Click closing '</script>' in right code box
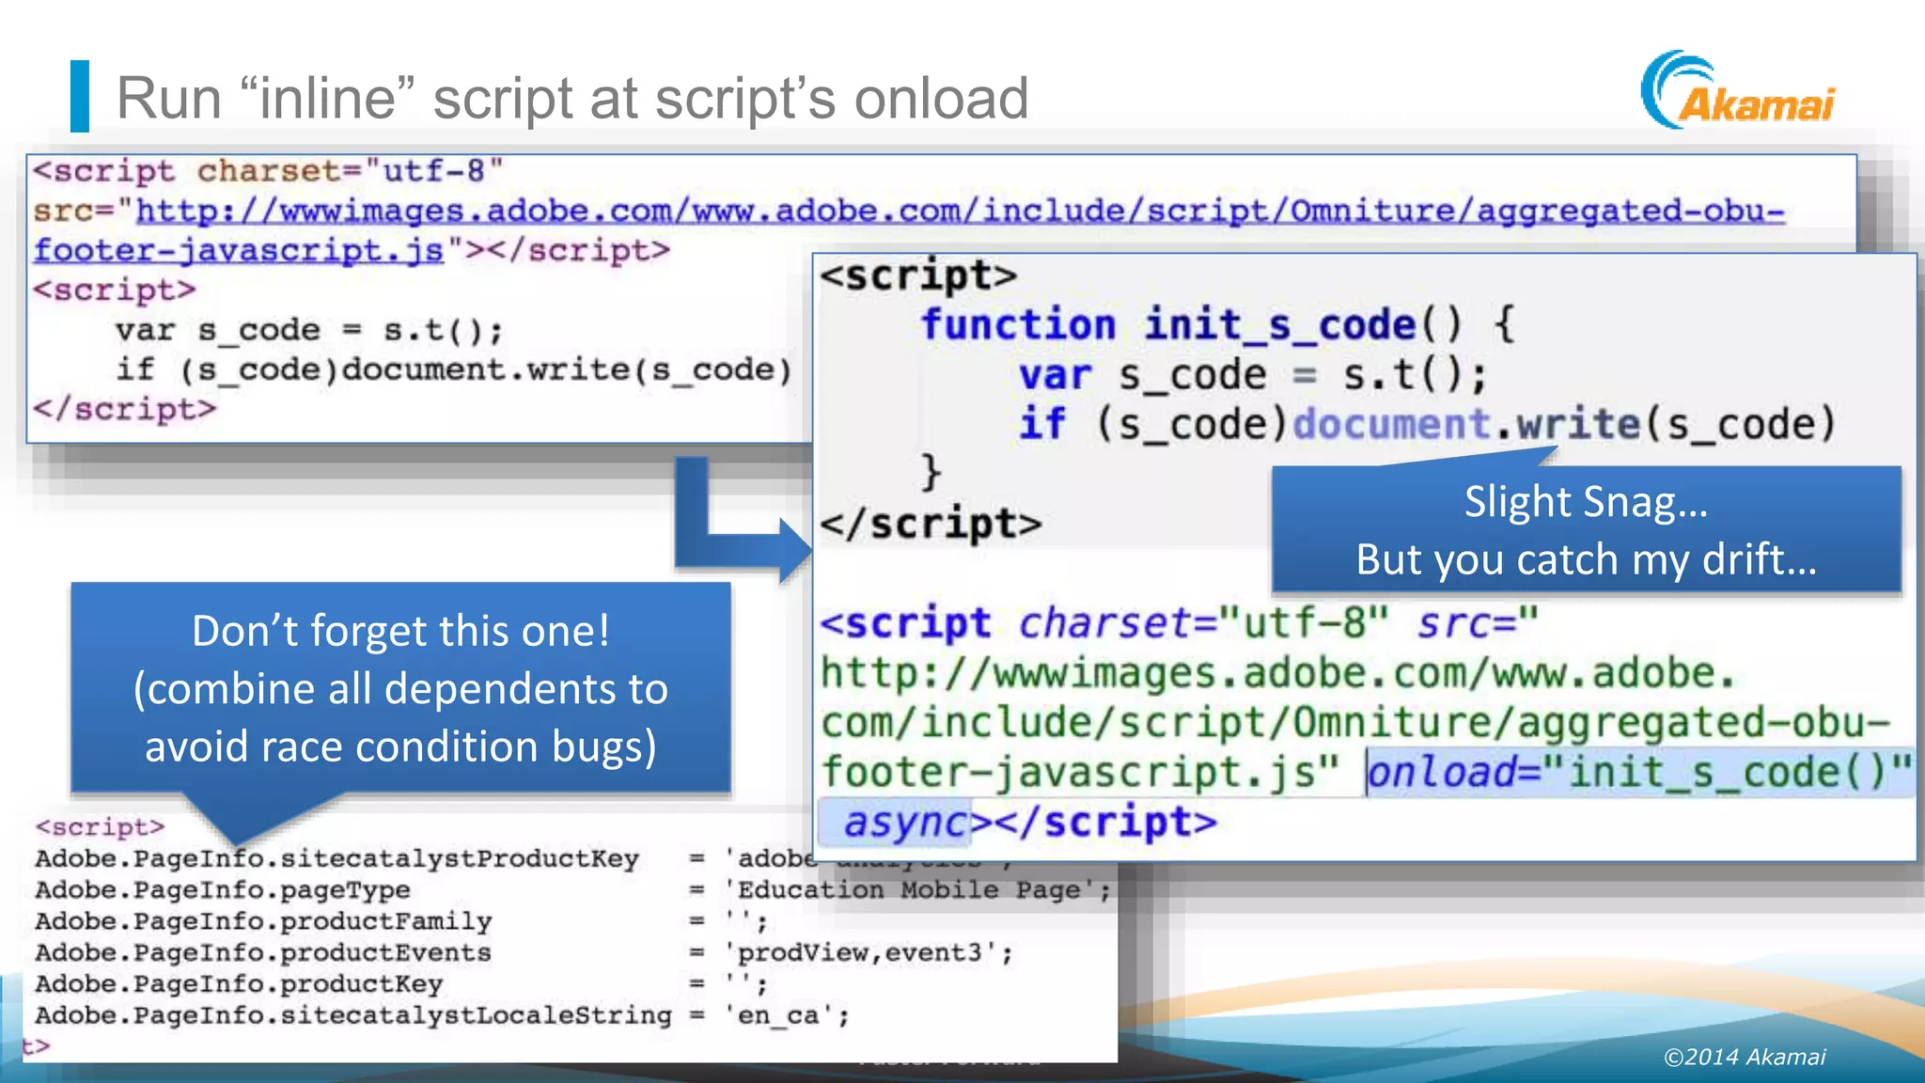This screenshot has width=1925, height=1083. pyautogui.click(x=931, y=524)
